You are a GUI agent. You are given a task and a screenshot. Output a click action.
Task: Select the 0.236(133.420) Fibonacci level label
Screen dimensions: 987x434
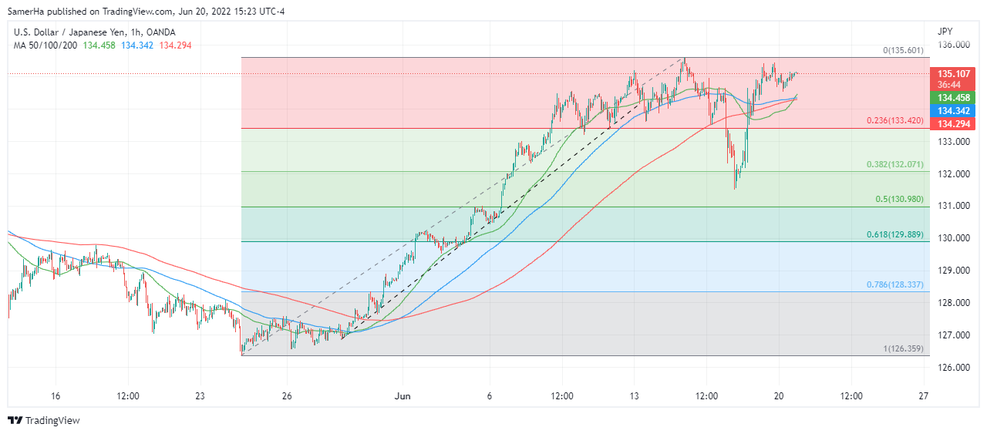click(894, 121)
